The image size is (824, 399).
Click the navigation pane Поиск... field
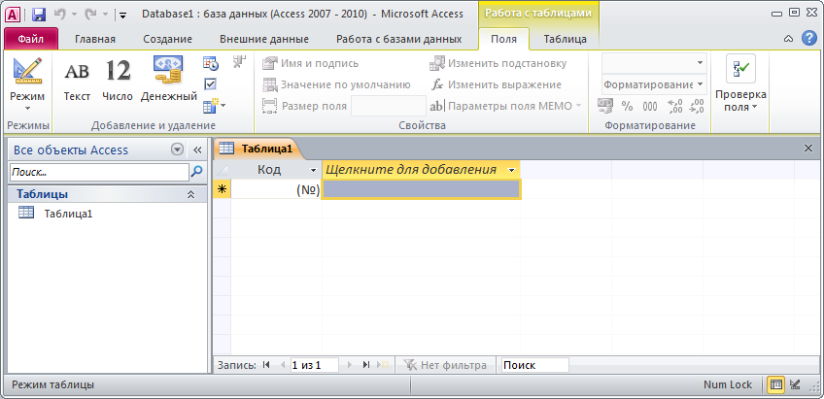(99, 172)
